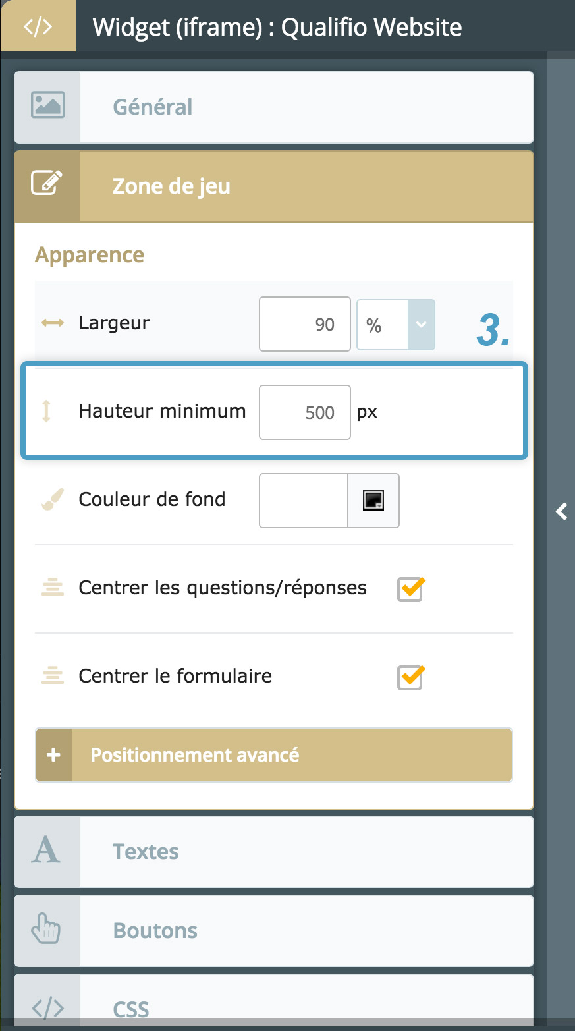
Task: Click the horizontal arrows icon beside Largeur
Action: click(x=53, y=323)
